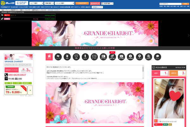Open the info circle shop information icon
Image resolution: width=190 pixels, height=127 pixels.
(130, 57)
